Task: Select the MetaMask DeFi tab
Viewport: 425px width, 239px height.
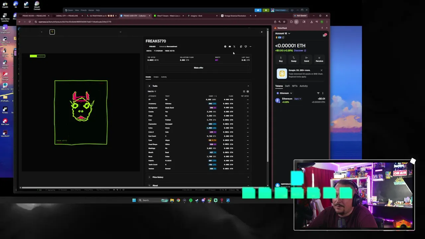Action: click(x=287, y=86)
